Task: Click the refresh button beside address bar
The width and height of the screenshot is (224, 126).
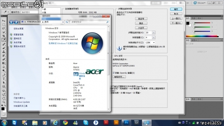Action: (66, 22)
